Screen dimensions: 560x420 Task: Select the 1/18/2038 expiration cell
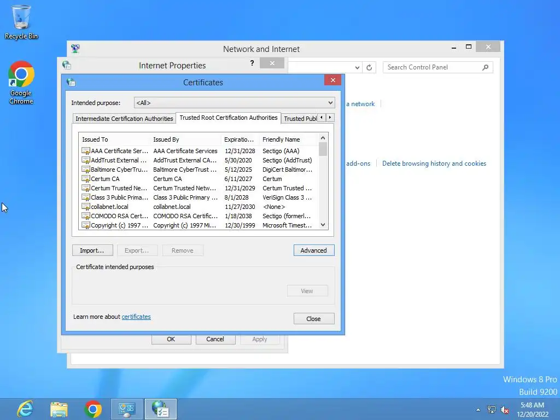click(238, 215)
